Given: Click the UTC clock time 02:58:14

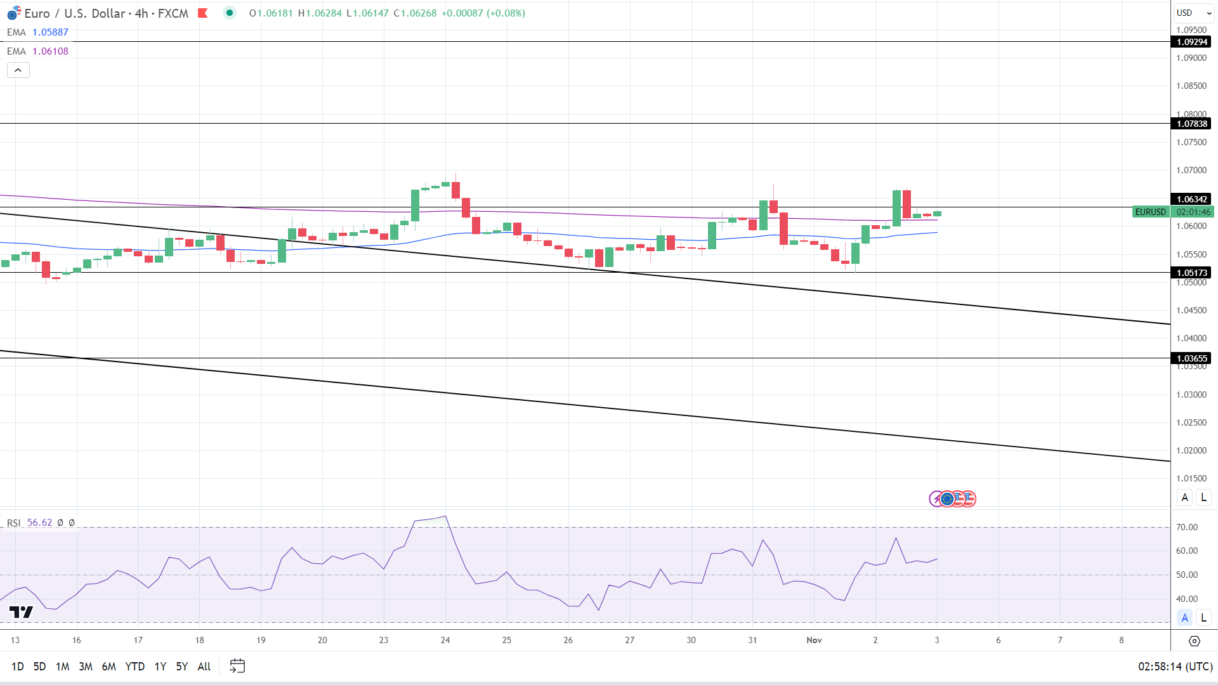Looking at the screenshot, I should [1175, 667].
